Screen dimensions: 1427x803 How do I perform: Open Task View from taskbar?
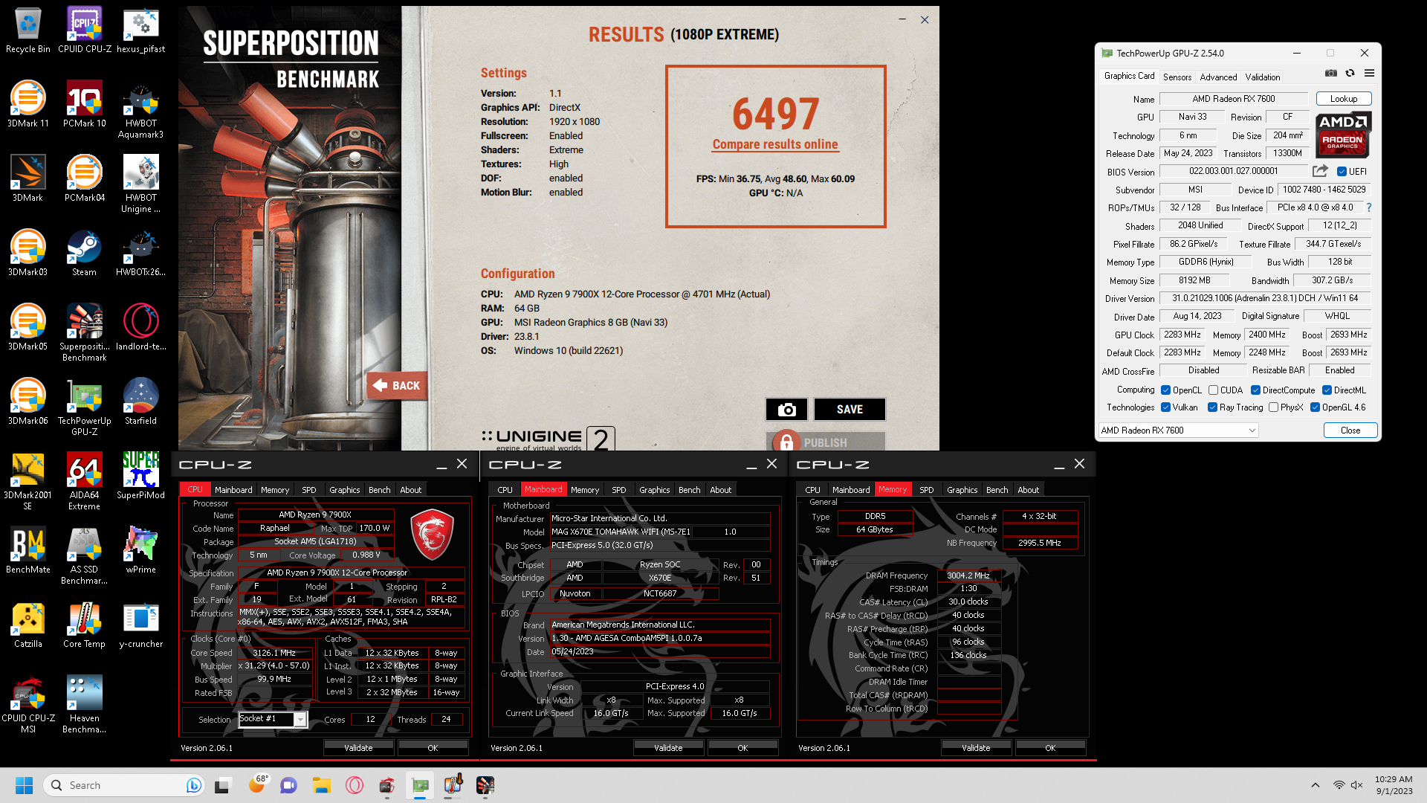pyautogui.click(x=223, y=785)
